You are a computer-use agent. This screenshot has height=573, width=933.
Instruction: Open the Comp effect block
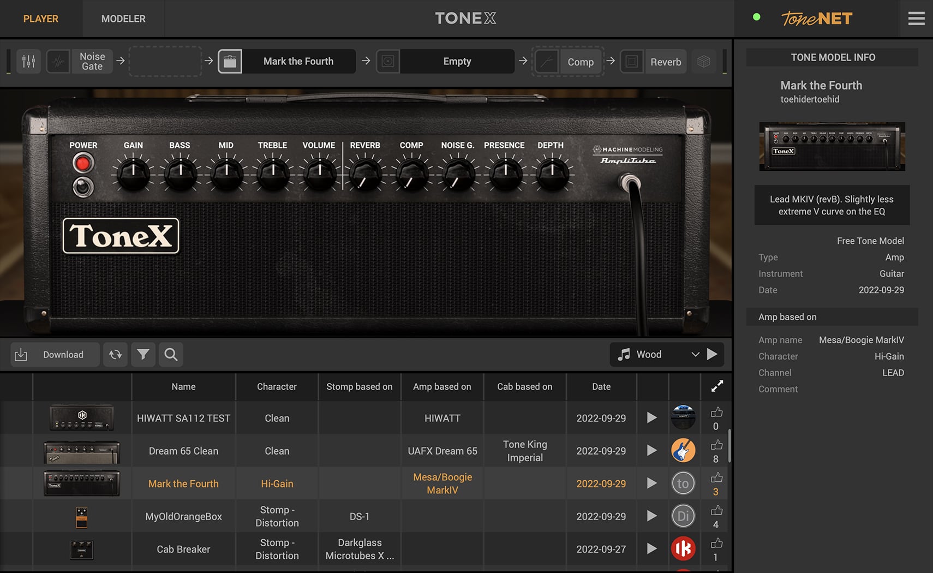tap(581, 62)
